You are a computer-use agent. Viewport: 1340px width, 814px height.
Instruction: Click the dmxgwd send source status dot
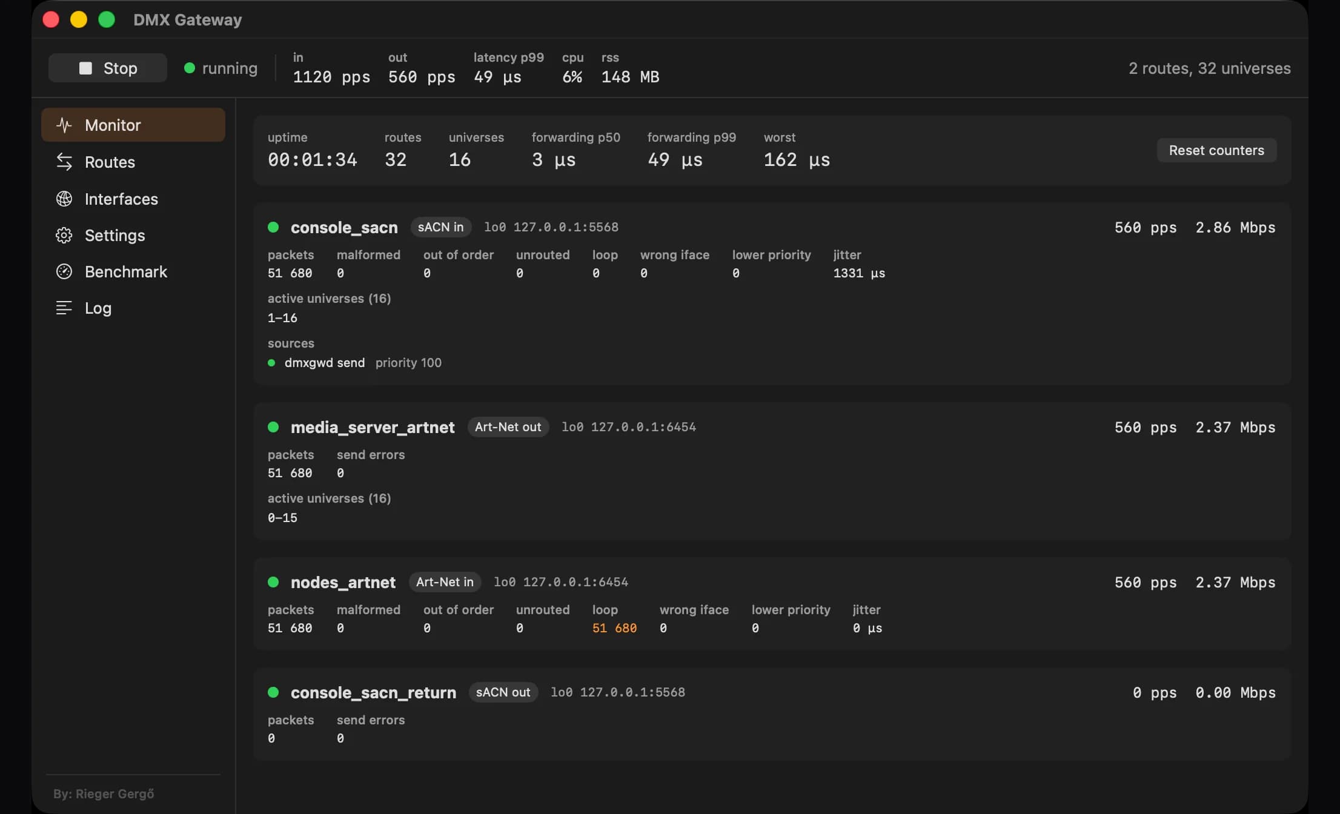(x=271, y=363)
